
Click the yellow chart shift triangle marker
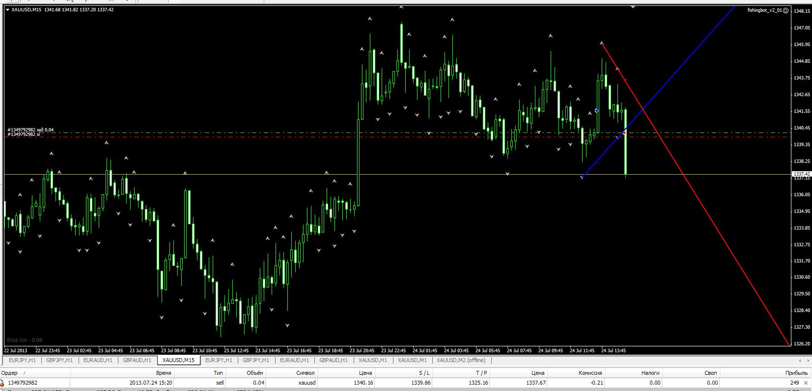(633, 7)
